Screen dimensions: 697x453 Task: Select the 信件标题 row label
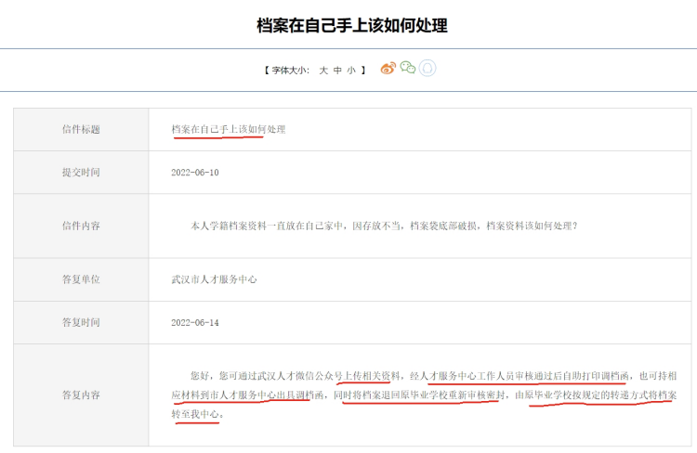click(x=81, y=129)
